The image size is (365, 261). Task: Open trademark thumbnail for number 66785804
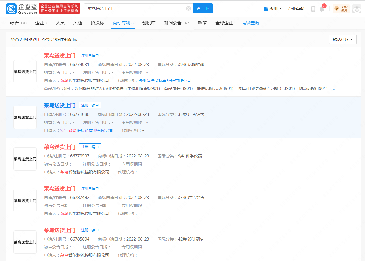click(x=25, y=242)
